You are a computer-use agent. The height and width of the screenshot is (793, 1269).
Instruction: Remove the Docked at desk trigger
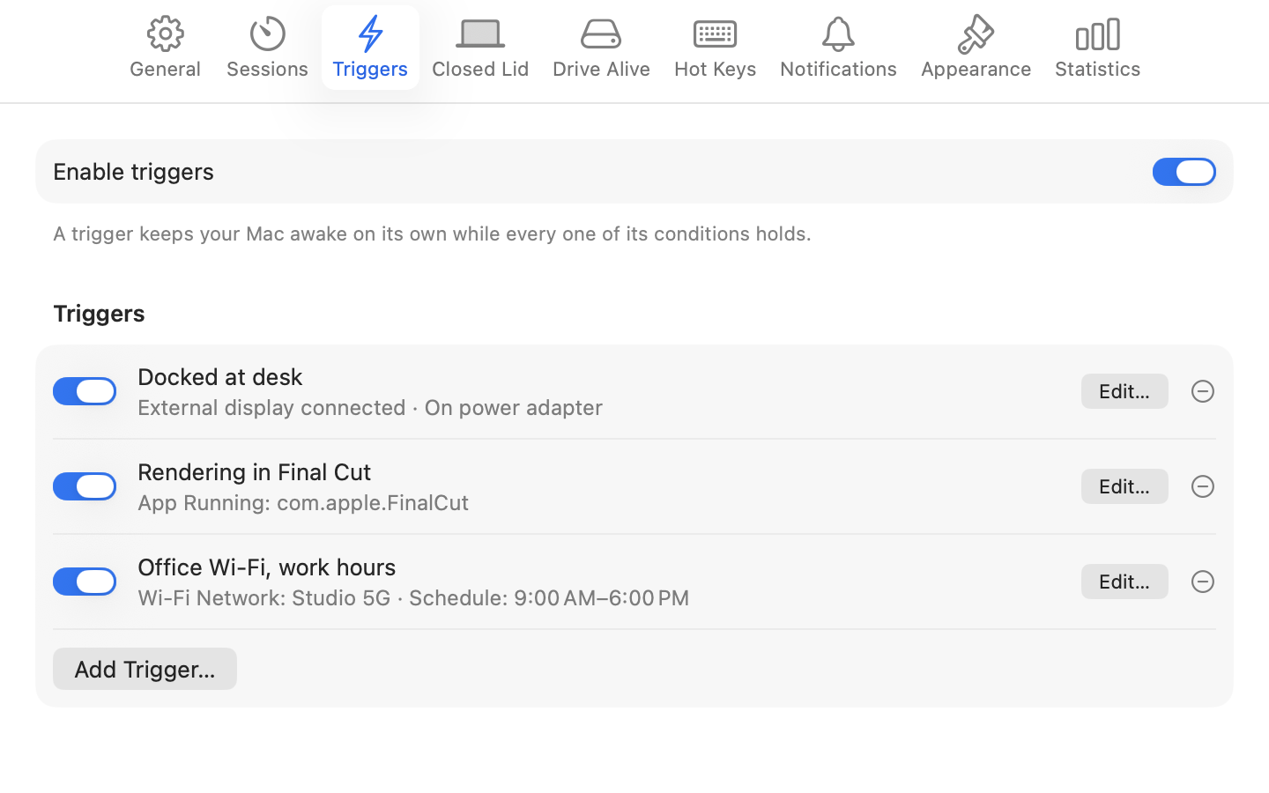coord(1203,391)
